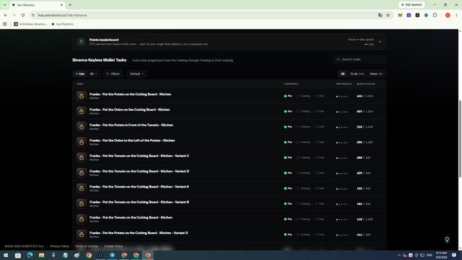Open the All dropdown next to Live
Screen dimensions: 462x260
click(93, 74)
